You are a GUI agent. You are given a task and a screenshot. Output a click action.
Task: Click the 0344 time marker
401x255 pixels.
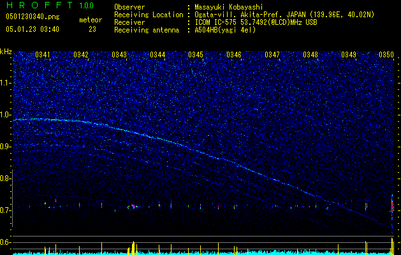157,55
